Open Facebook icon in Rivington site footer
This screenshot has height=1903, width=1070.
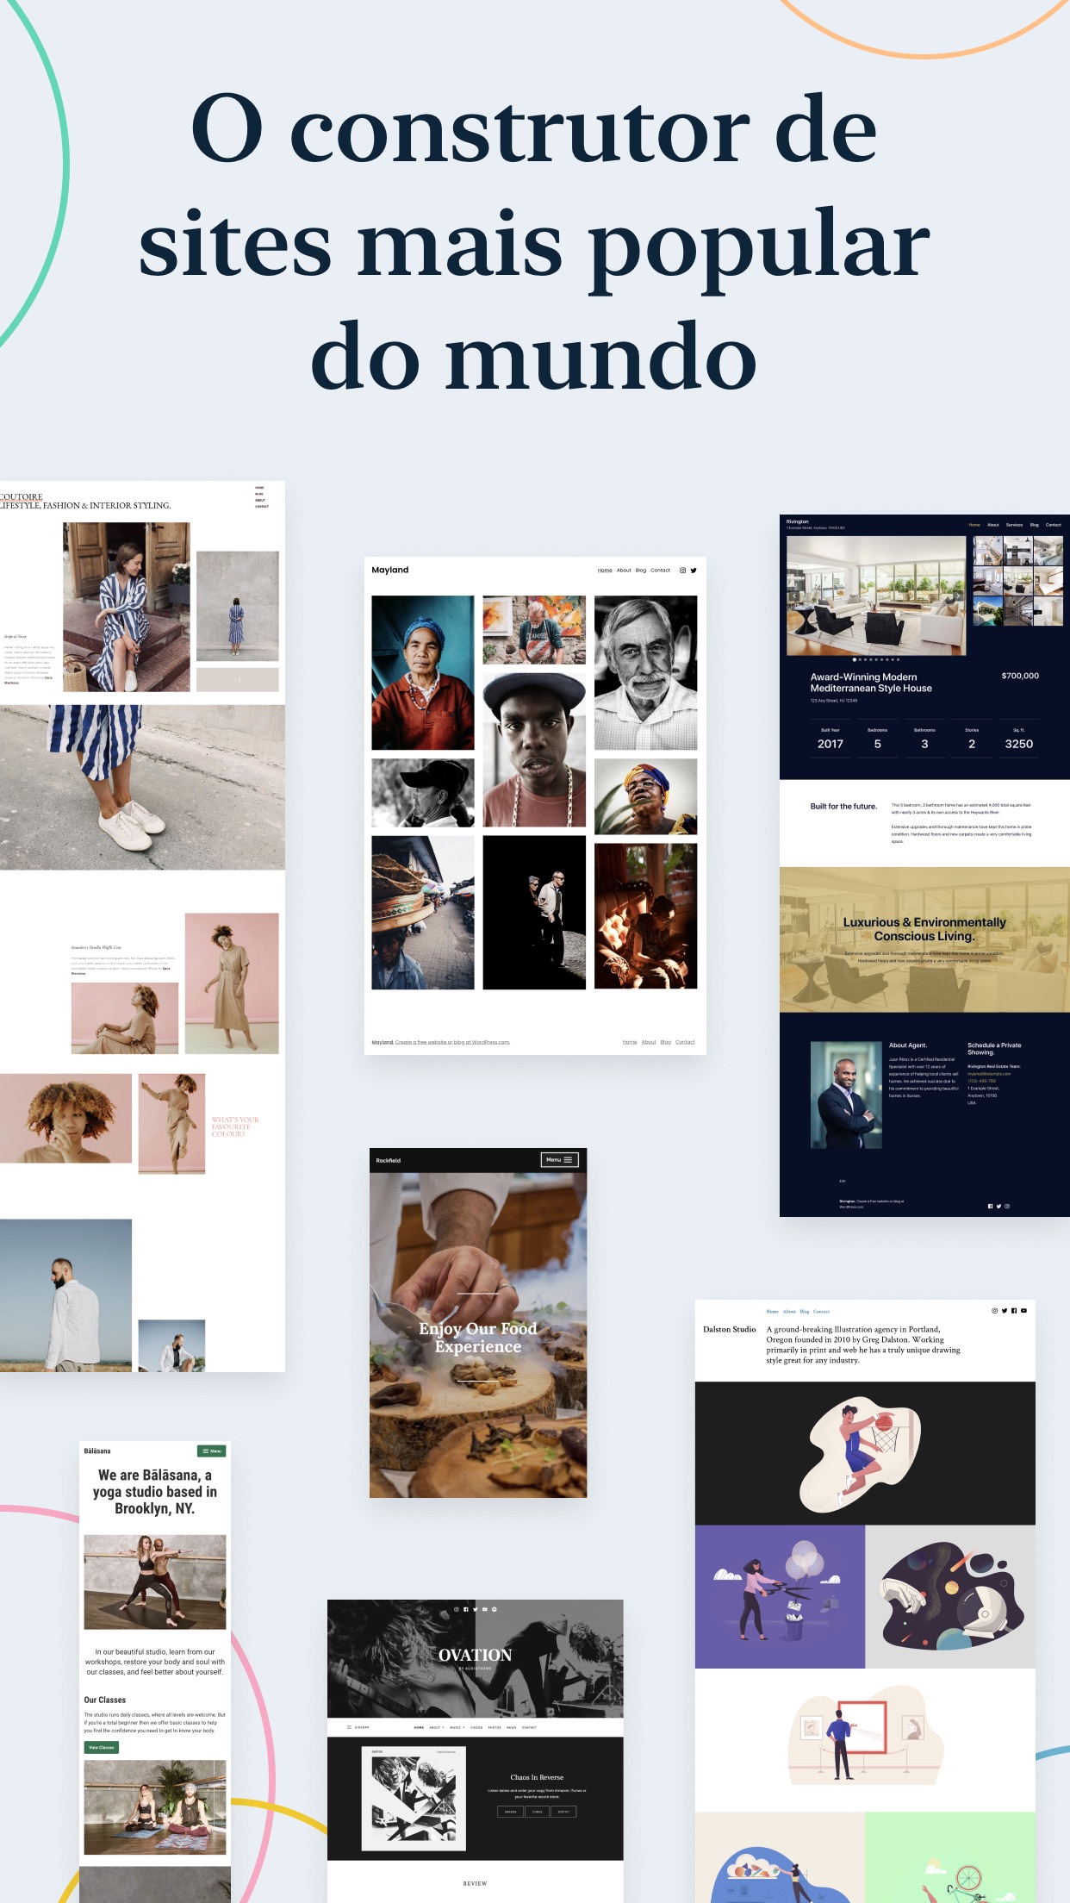tap(990, 1207)
